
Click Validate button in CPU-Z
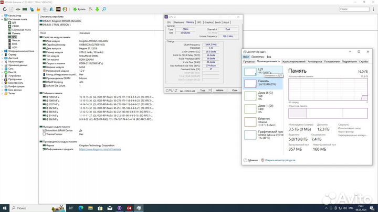click(219, 91)
